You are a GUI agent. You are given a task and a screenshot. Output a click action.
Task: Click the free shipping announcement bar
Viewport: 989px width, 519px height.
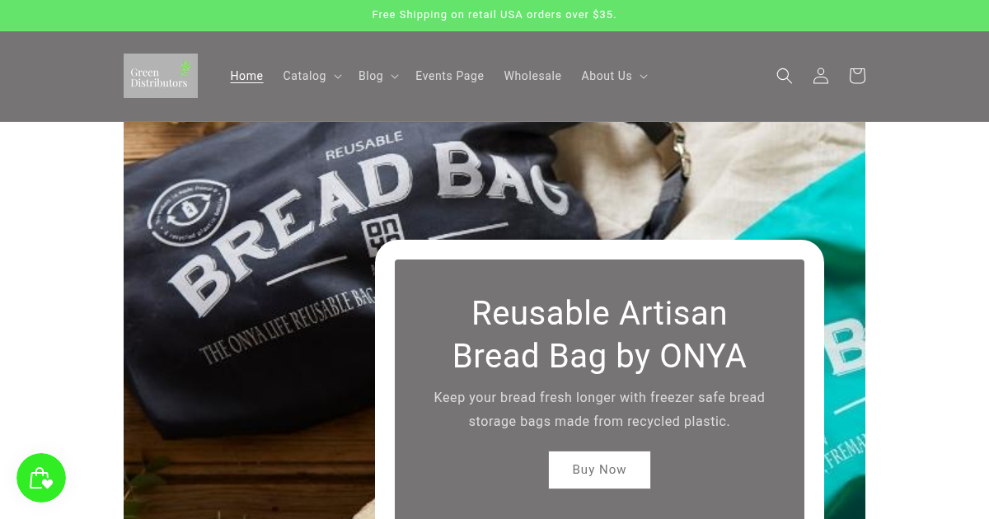click(x=494, y=15)
